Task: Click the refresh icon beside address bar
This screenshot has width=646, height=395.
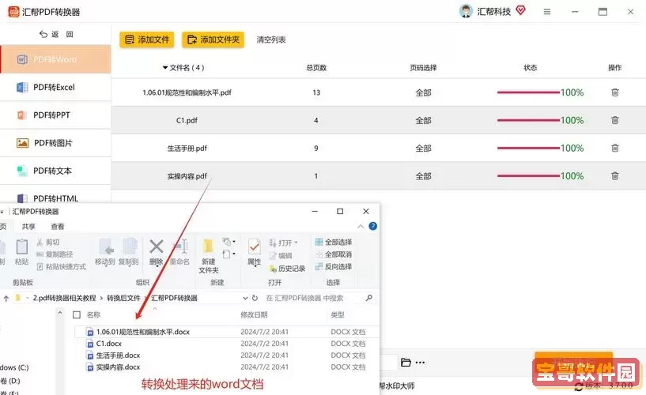Action: click(x=255, y=298)
